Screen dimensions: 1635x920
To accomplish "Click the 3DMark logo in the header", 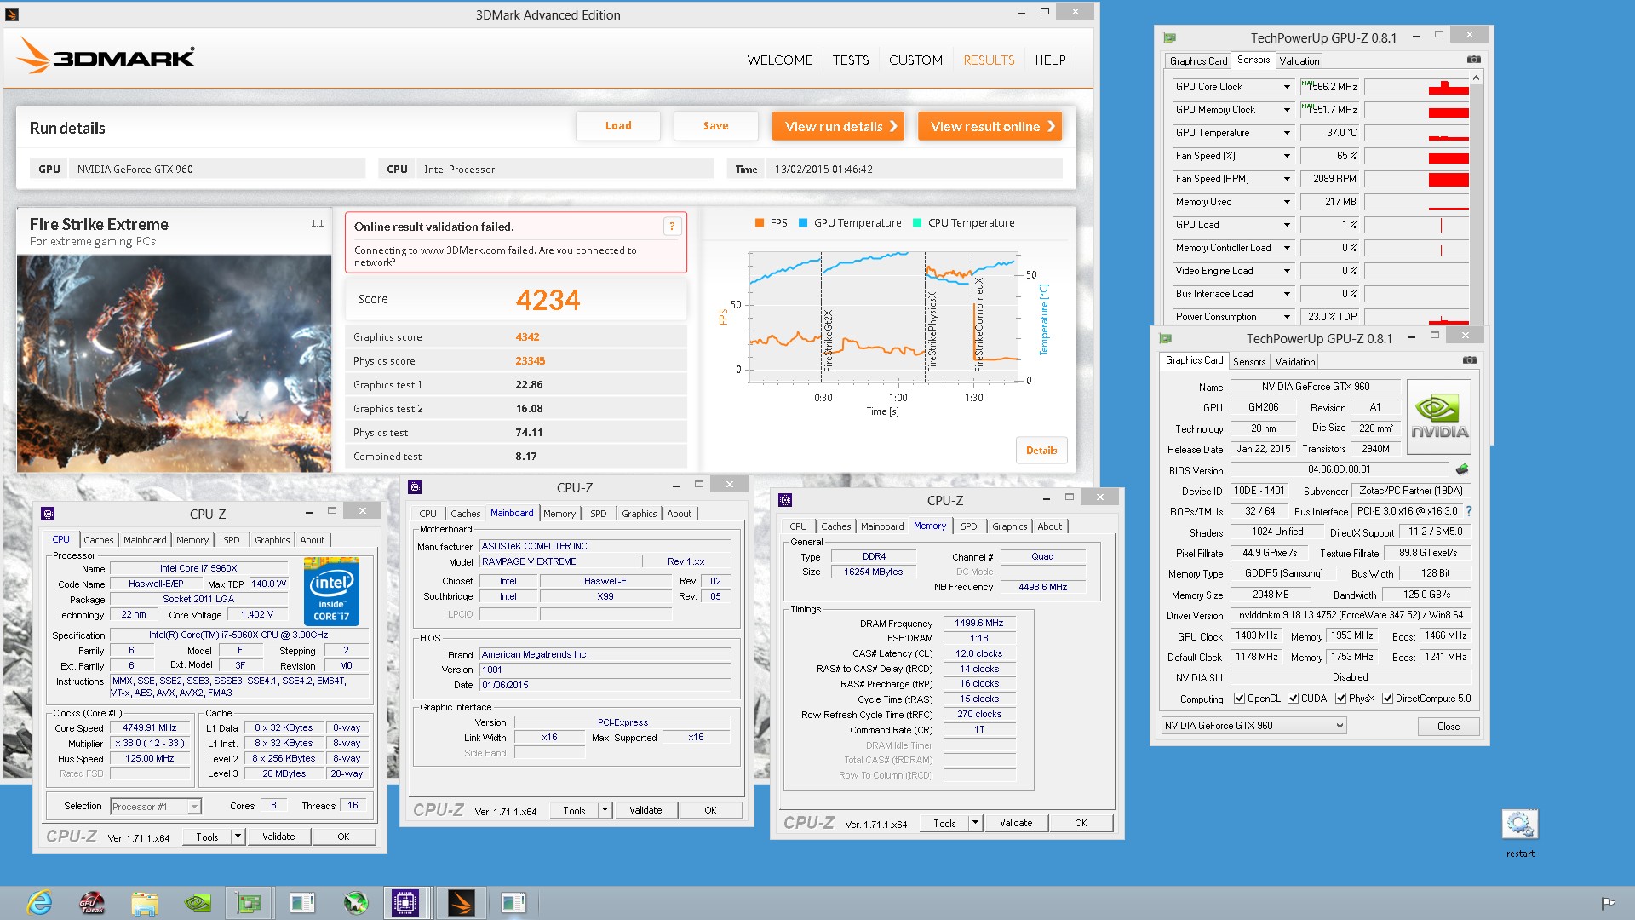I will click(106, 56).
